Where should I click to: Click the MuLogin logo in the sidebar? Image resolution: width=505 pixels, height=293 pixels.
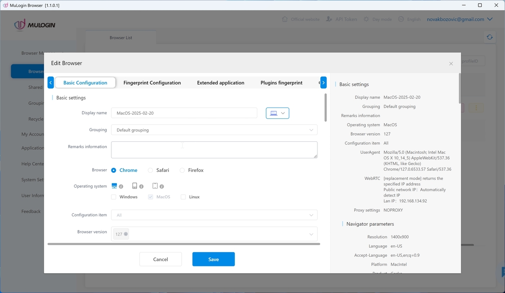click(35, 25)
